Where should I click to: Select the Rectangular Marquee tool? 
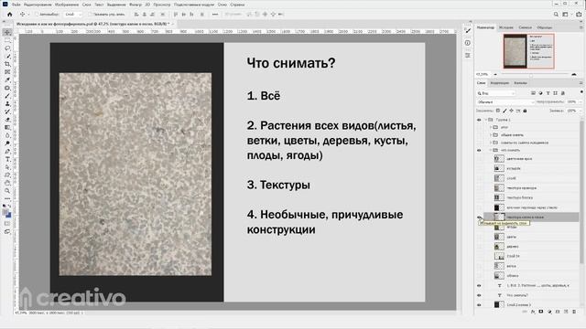7,40
